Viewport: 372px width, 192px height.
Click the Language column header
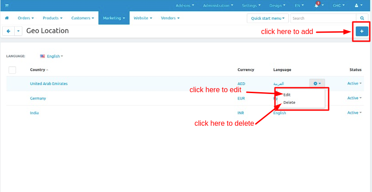point(282,70)
